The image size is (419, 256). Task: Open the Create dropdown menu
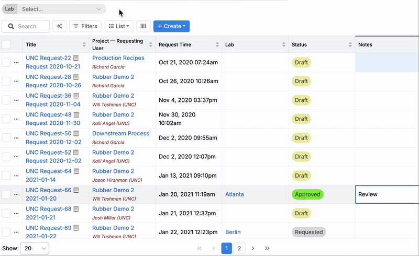pos(171,26)
